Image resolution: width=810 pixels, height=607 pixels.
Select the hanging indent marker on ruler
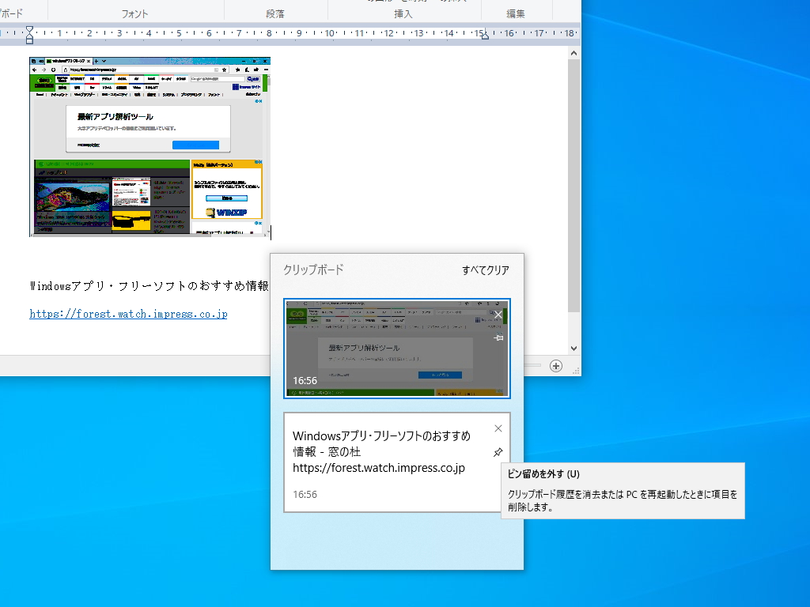[28, 39]
